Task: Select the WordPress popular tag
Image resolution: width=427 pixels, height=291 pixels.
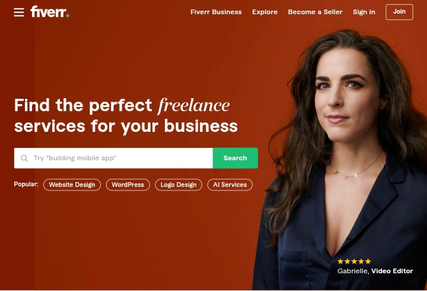Action: [x=128, y=185]
